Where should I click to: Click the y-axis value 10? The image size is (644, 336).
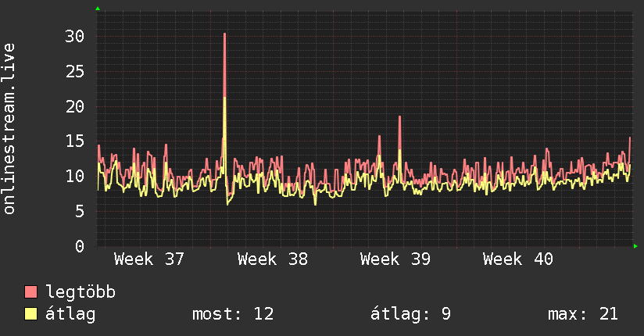click(75, 177)
